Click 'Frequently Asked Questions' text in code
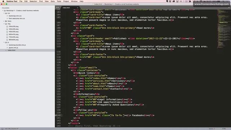 click(x=115, y=105)
